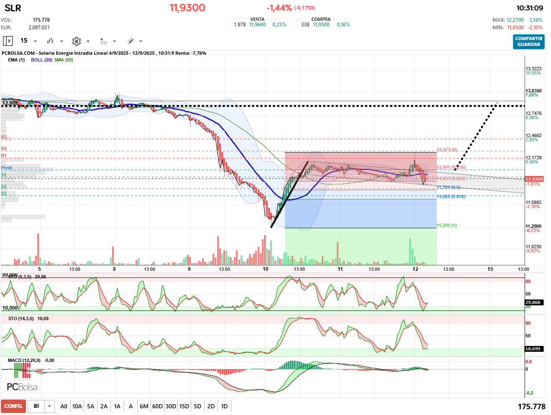Viewport: 551px width, 415px height.
Task: Click the date 12 axis marker
Action: tap(415, 269)
